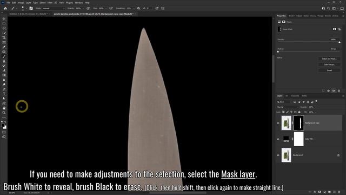Select the Rectangular Marquee tool
Screen dimensions: 346x195
point(4,23)
